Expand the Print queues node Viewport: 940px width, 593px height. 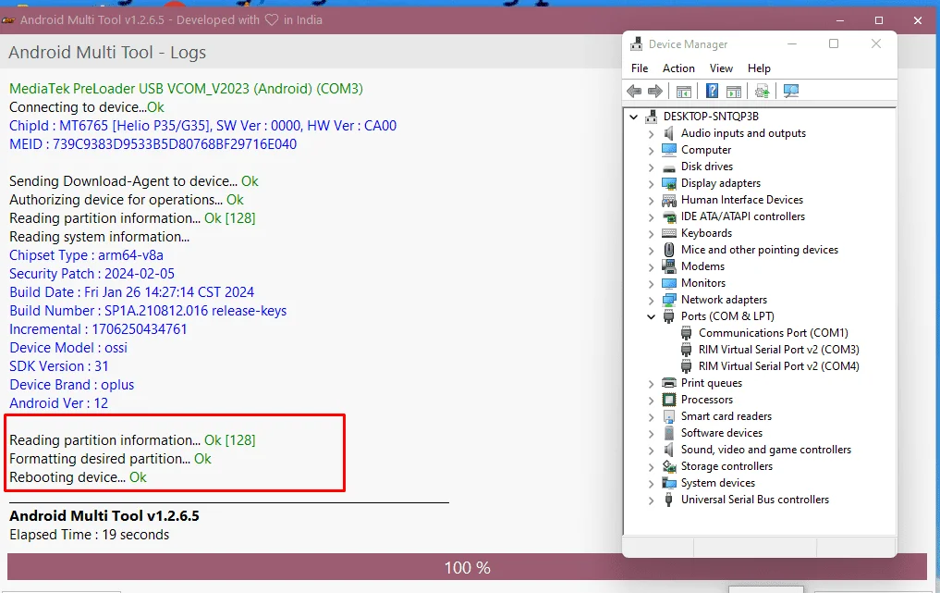pos(651,384)
